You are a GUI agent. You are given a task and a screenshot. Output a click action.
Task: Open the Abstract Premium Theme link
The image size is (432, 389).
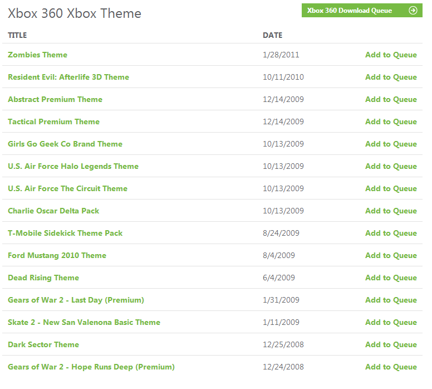coord(55,99)
